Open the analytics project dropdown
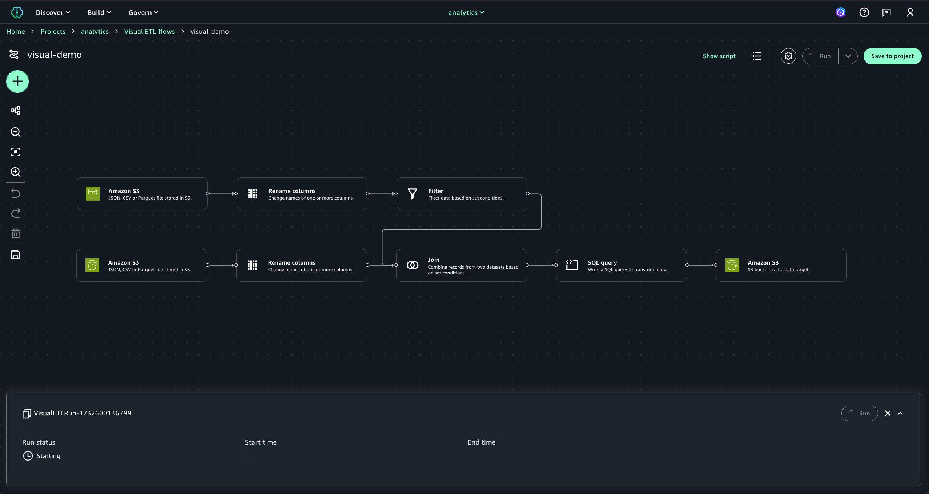The height and width of the screenshot is (494, 929). coord(466,12)
